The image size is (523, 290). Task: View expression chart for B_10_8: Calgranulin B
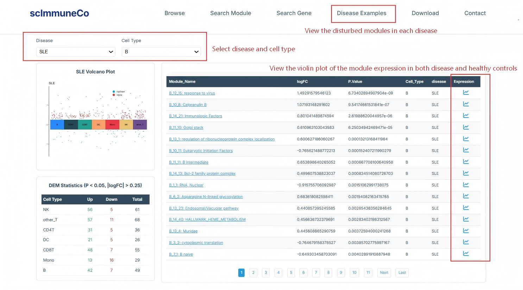466,104
